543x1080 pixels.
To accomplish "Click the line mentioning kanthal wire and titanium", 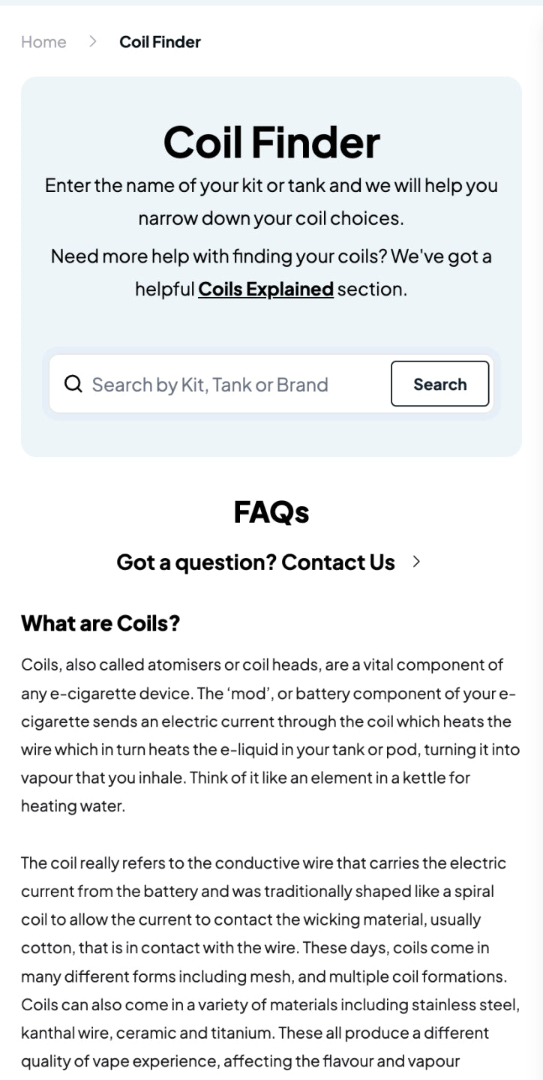I will coord(255,1033).
